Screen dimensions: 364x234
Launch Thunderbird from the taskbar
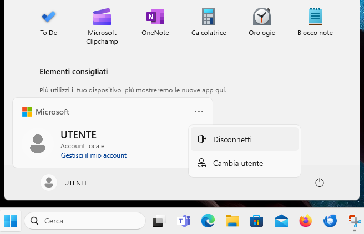pos(330,221)
